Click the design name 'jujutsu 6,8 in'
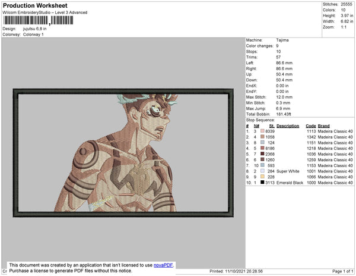 (35, 29)
